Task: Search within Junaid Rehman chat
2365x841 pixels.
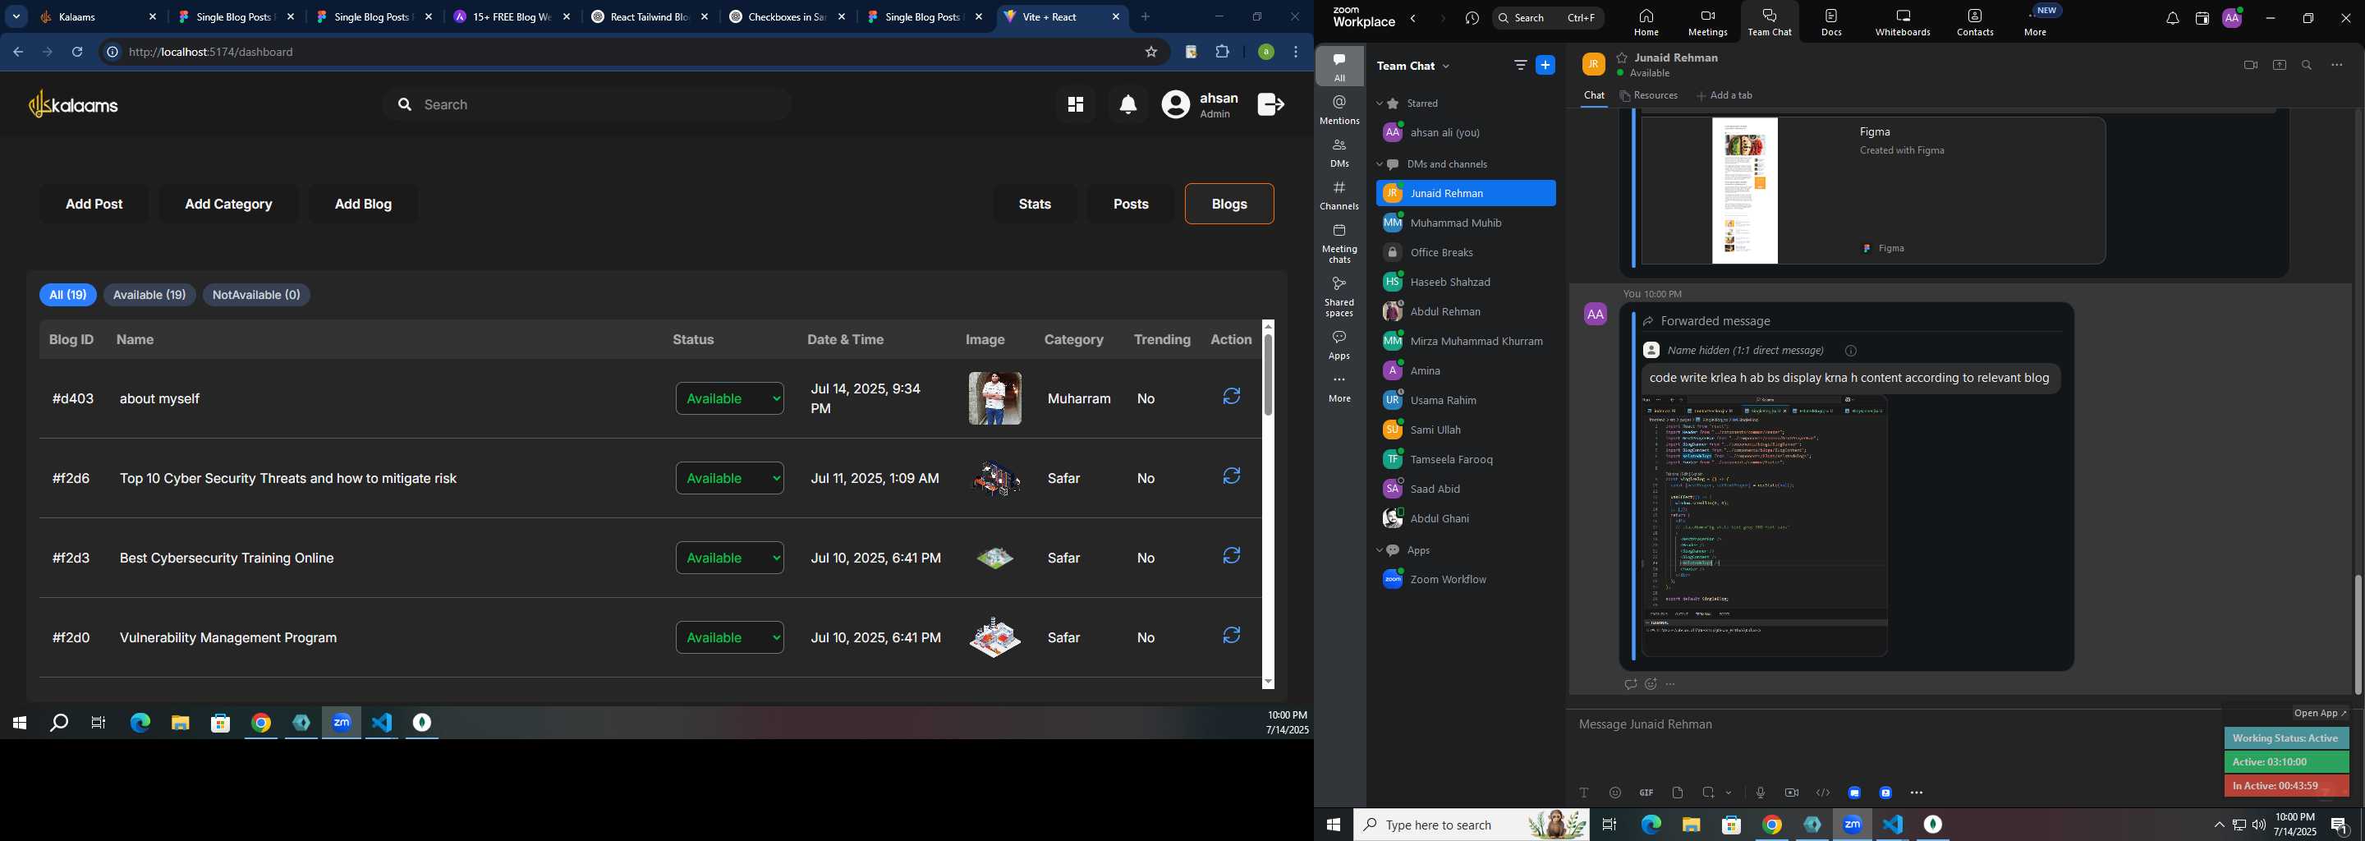Action: point(2308,65)
